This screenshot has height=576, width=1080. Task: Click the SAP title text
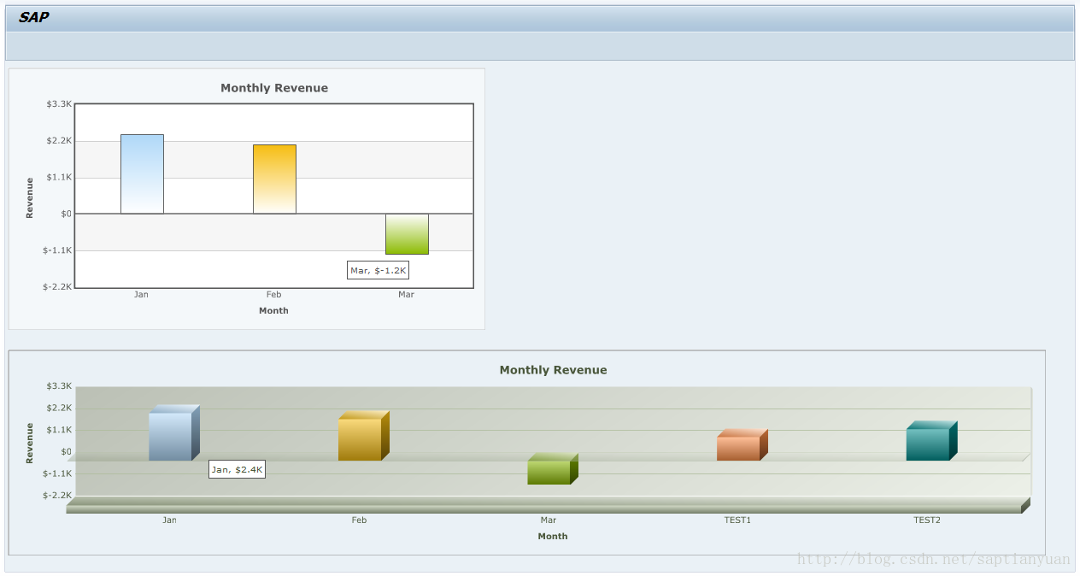34,17
